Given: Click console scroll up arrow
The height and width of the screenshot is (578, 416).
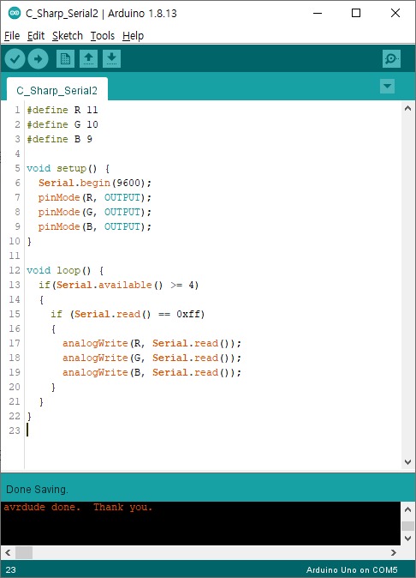Looking at the screenshot, I should click(407, 509).
